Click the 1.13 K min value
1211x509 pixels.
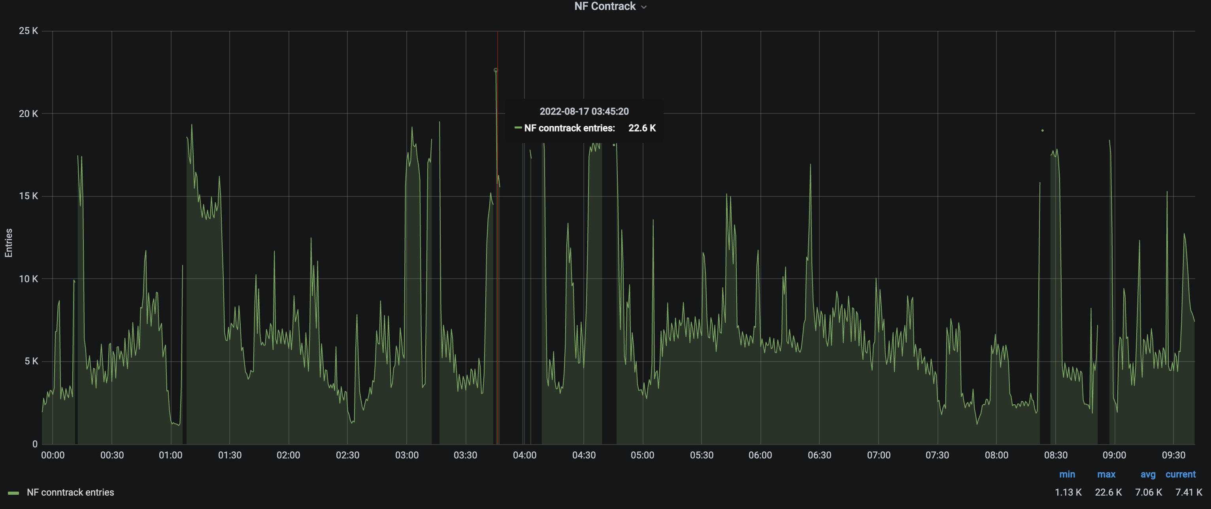click(1068, 492)
